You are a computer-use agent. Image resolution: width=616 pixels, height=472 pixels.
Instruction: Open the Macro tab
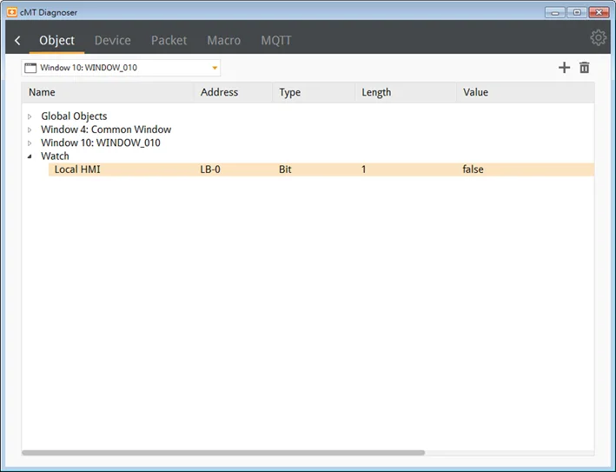point(223,40)
